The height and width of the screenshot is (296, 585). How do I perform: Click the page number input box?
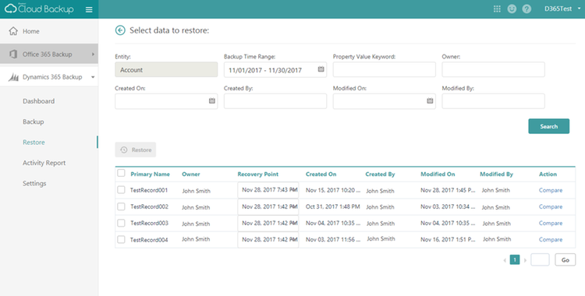[x=540, y=260]
